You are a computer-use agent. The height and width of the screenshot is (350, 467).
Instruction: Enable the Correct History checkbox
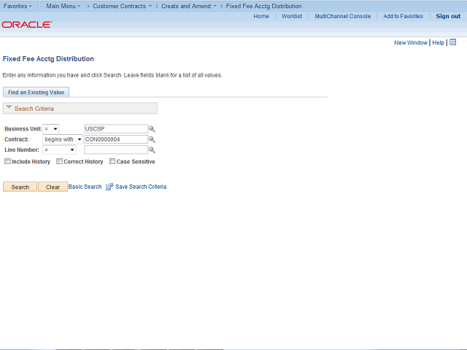tap(59, 161)
